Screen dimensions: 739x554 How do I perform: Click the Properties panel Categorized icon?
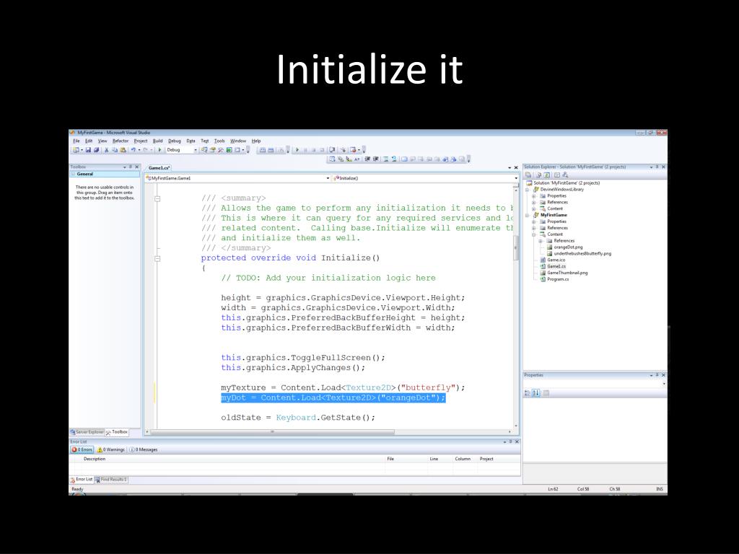click(x=528, y=393)
